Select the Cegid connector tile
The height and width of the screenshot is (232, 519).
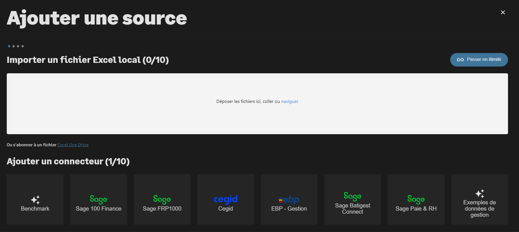coord(226,199)
